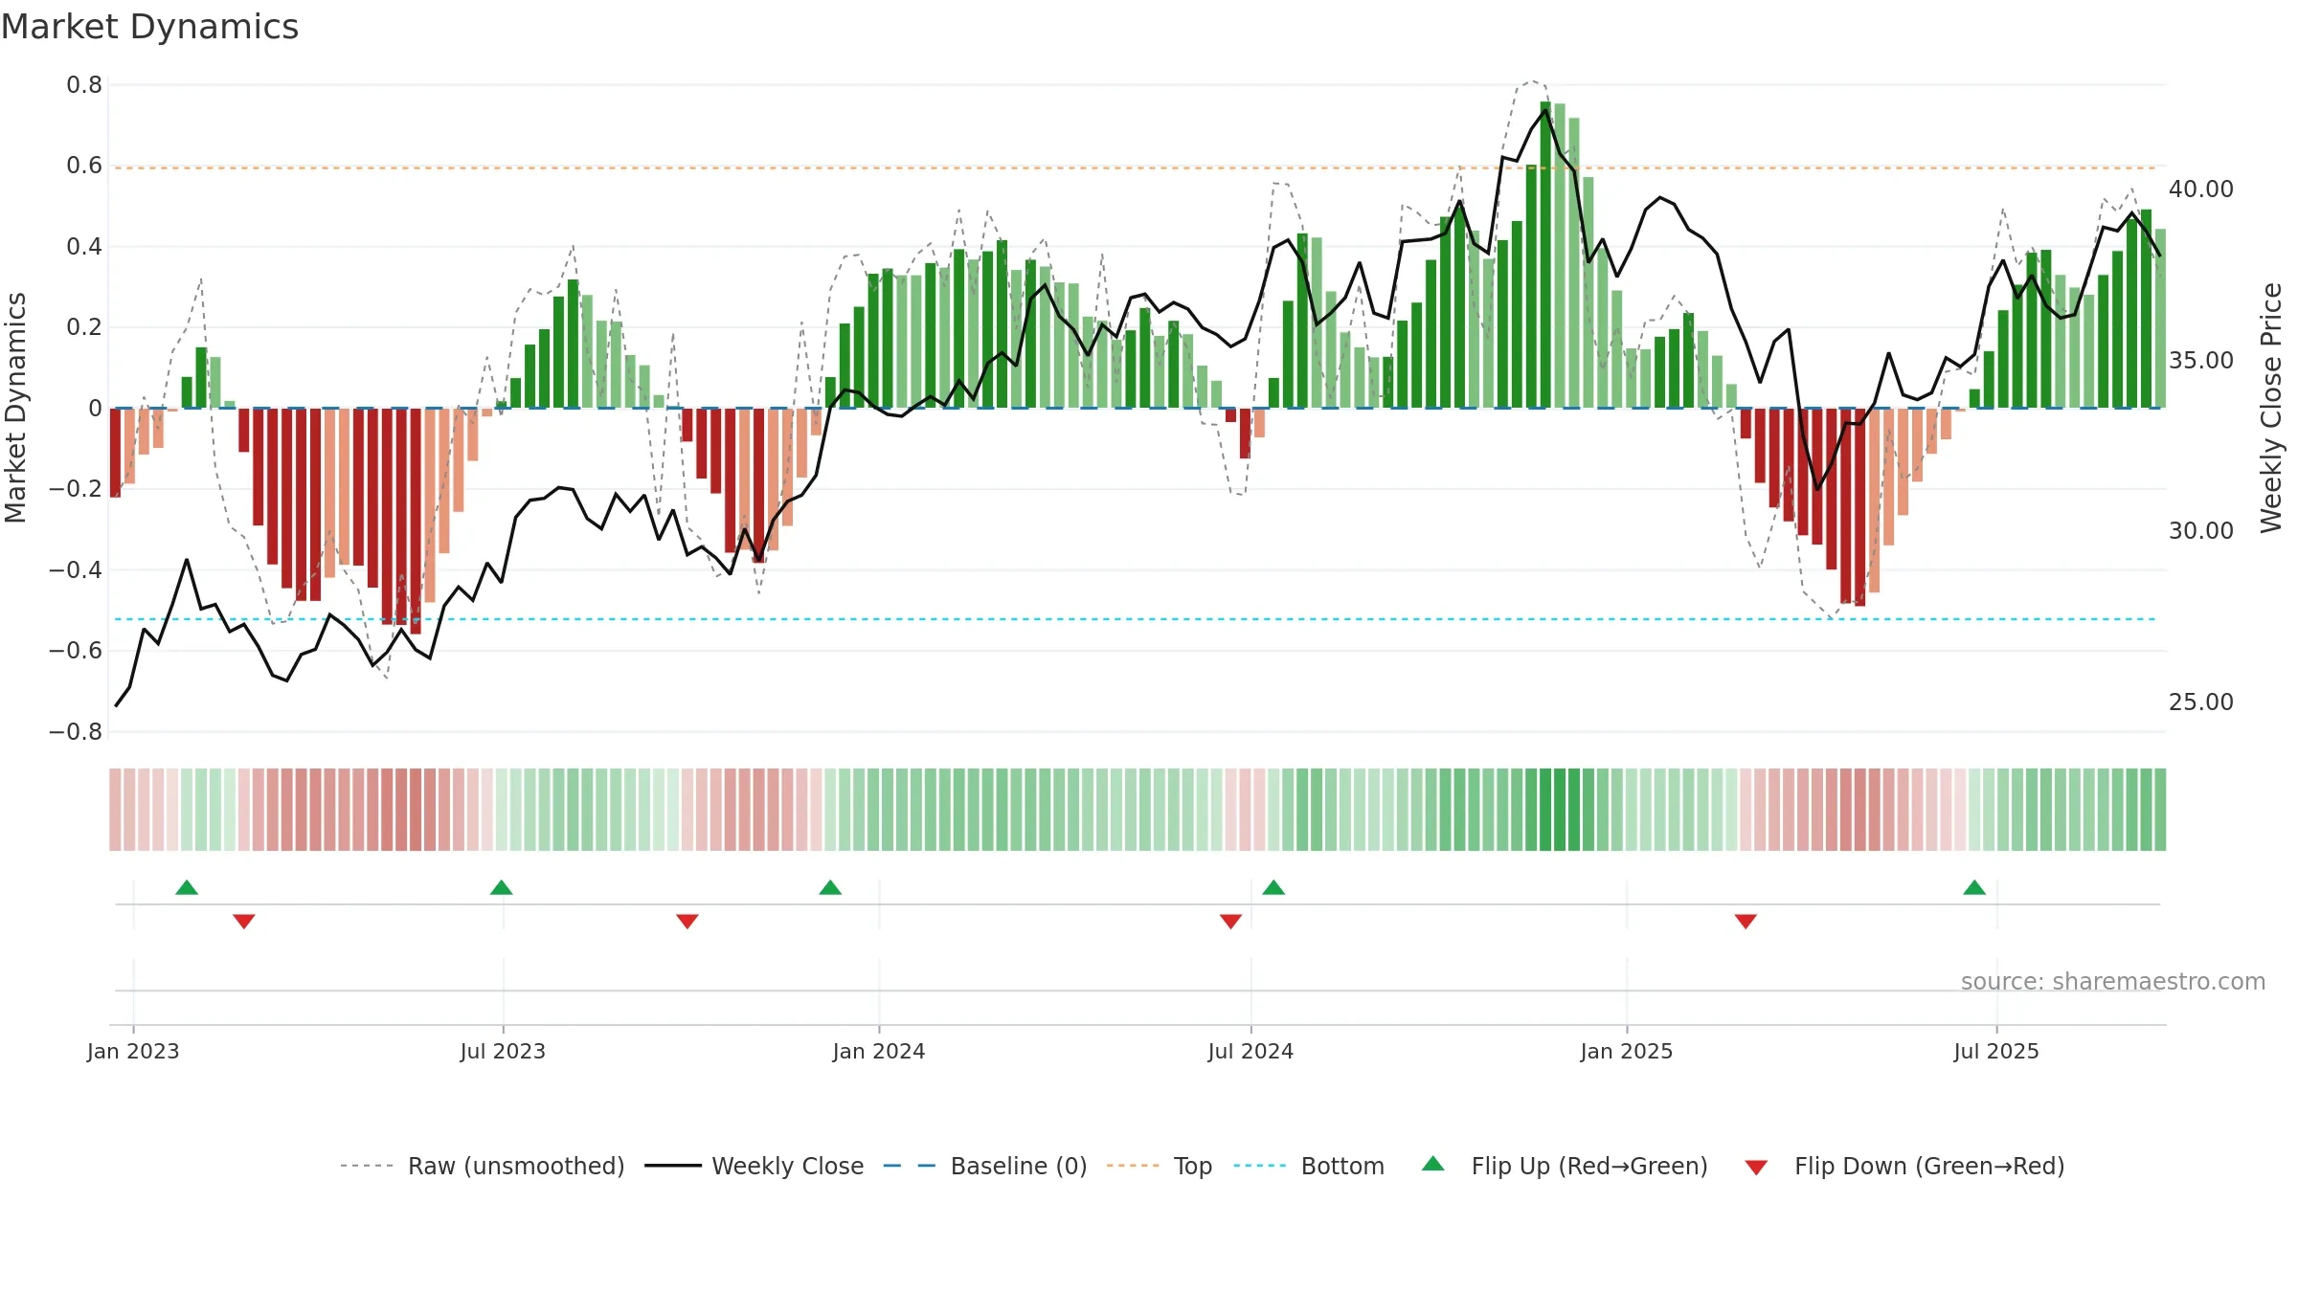Click the '0.8' left axis tick label
This screenshot has height=1292, width=2298.
pos(84,85)
